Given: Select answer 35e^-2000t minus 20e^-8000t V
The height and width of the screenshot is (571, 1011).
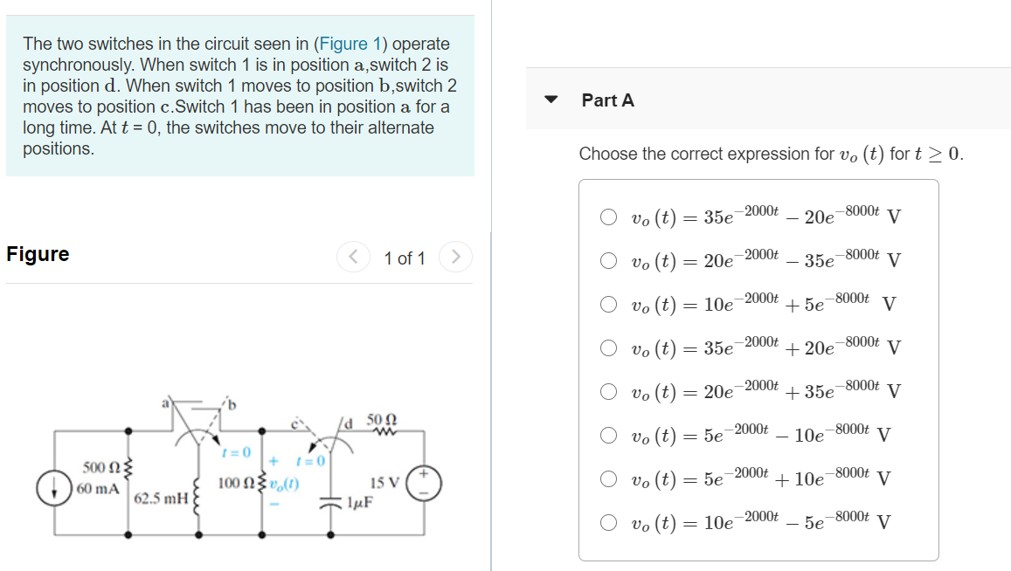Looking at the screenshot, I should 608,217.
